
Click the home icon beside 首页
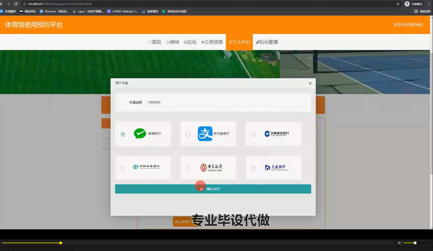click(150, 42)
